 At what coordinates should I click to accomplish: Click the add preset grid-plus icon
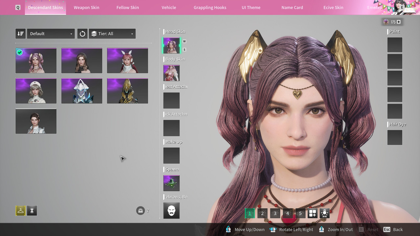(312, 213)
